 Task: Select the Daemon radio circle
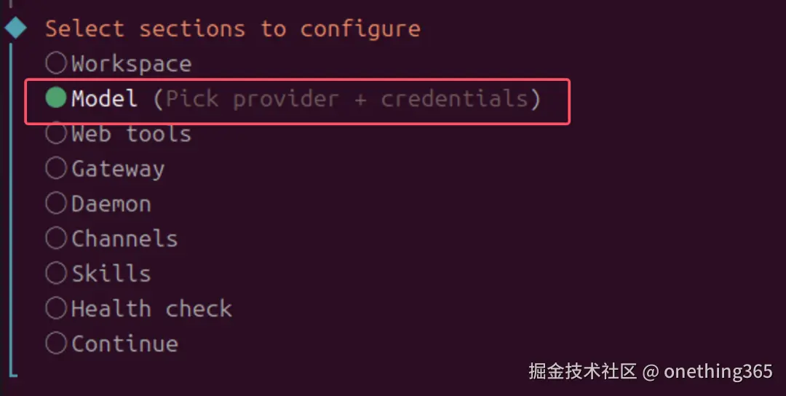[56, 203]
